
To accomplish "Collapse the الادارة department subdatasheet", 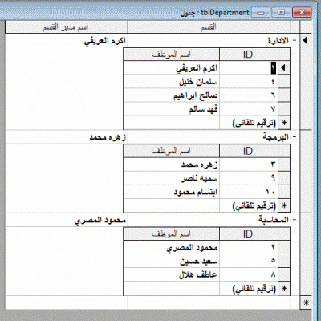I will click(295, 41).
